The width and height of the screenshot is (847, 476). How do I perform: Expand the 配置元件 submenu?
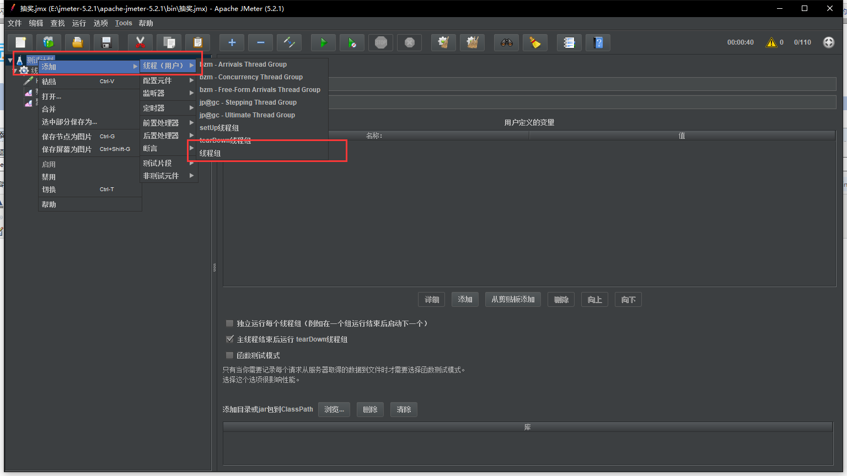coord(168,80)
